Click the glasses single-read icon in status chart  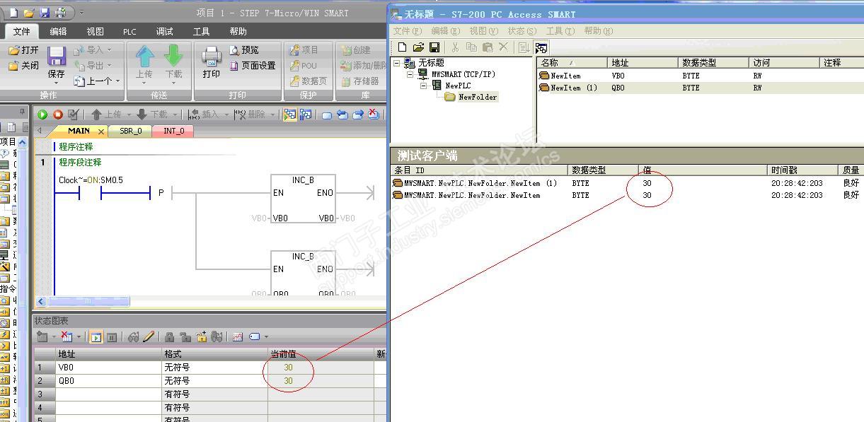click(x=133, y=337)
